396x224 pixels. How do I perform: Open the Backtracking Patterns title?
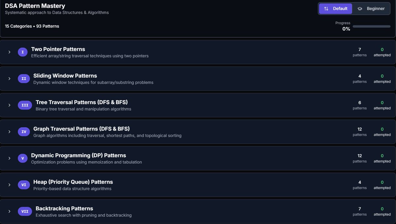click(x=64, y=208)
